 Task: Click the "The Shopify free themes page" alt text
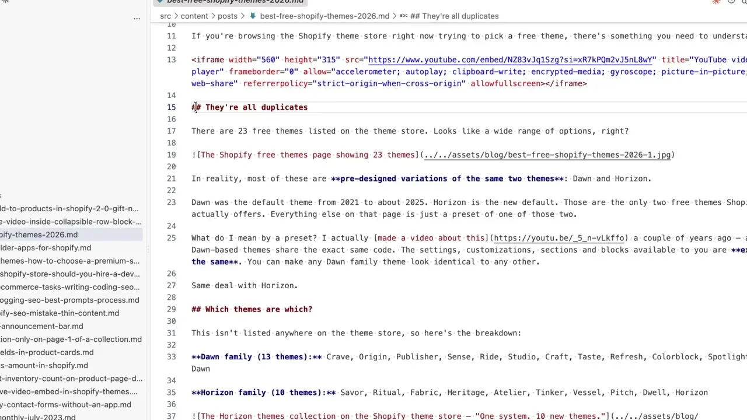click(308, 155)
